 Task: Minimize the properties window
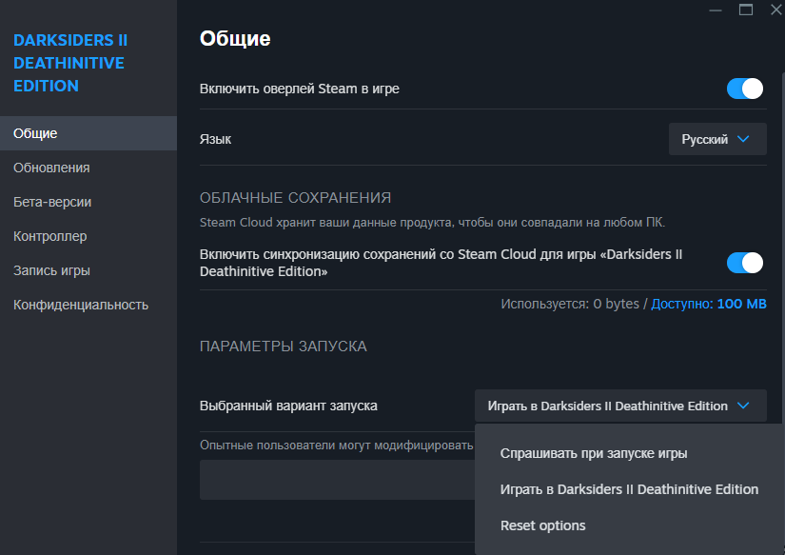pyautogui.click(x=716, y=10)
